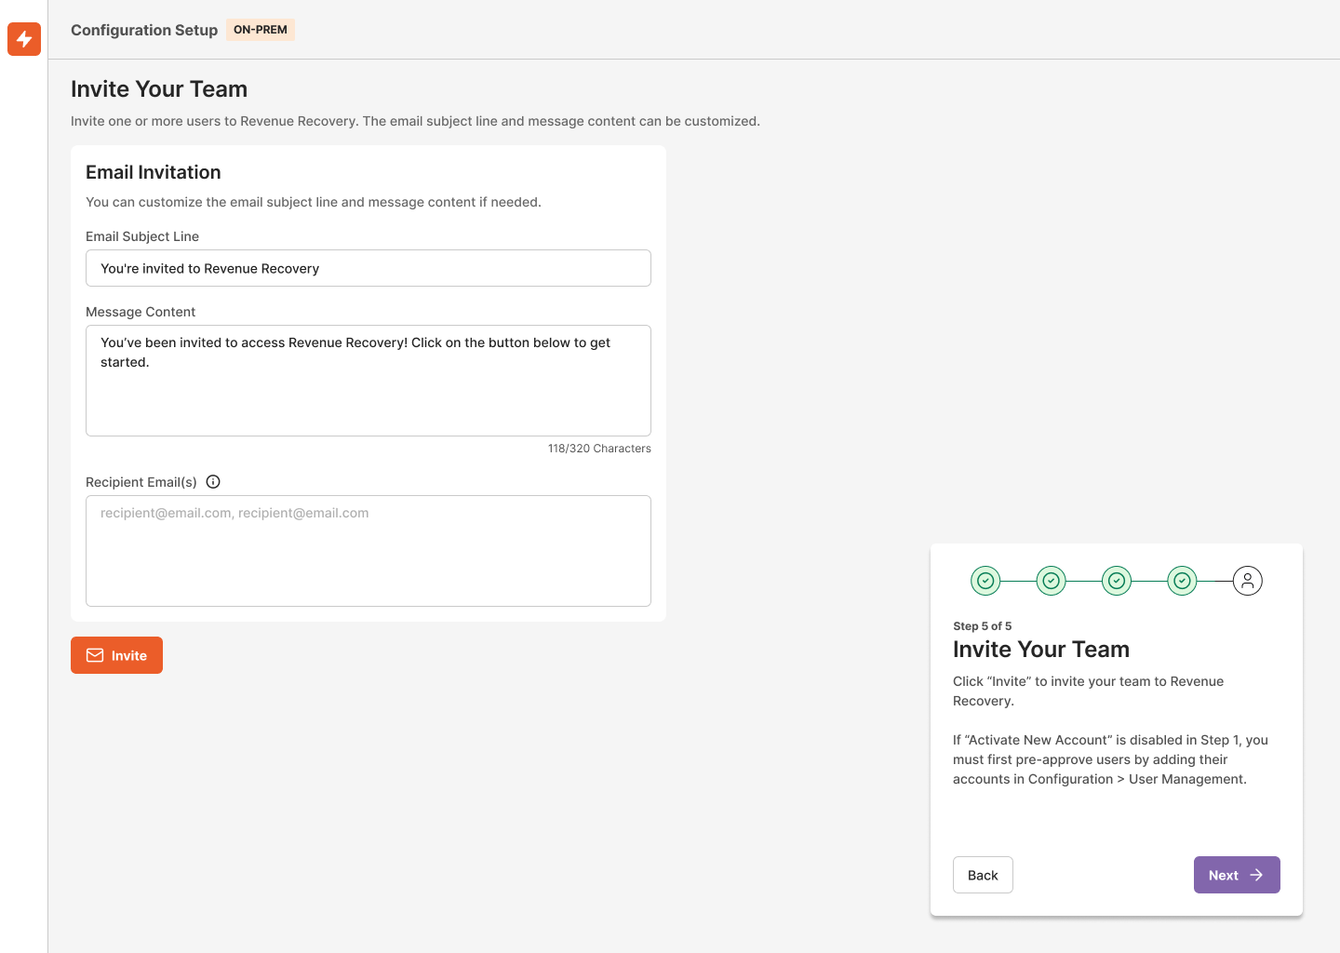The height and width of the screenshot is (953, 1340).
Task: Click the arrow icon inside the Next button
Action: click(x=1255, y=875)
